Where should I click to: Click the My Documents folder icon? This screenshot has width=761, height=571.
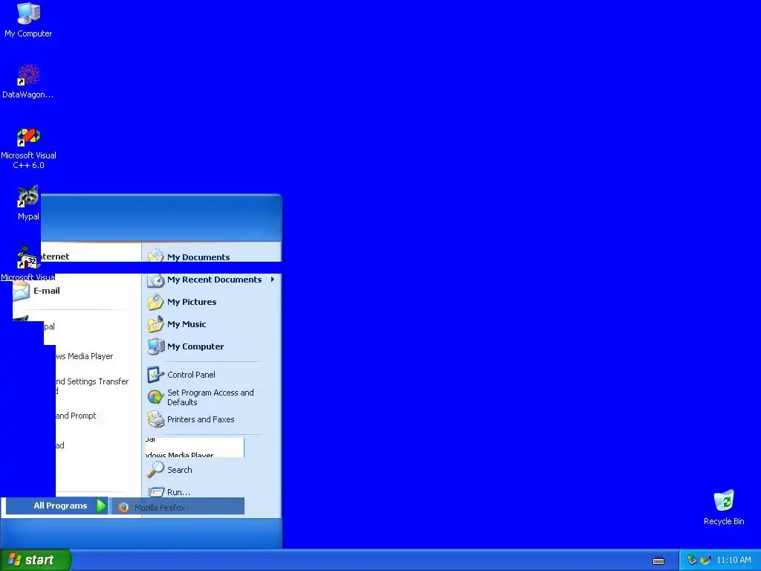tap(156, 255)
